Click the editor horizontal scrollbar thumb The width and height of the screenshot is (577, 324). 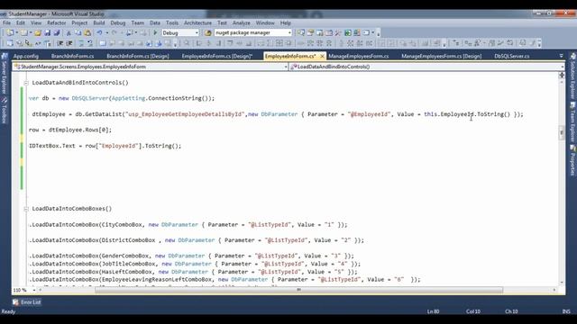point(298,290)
